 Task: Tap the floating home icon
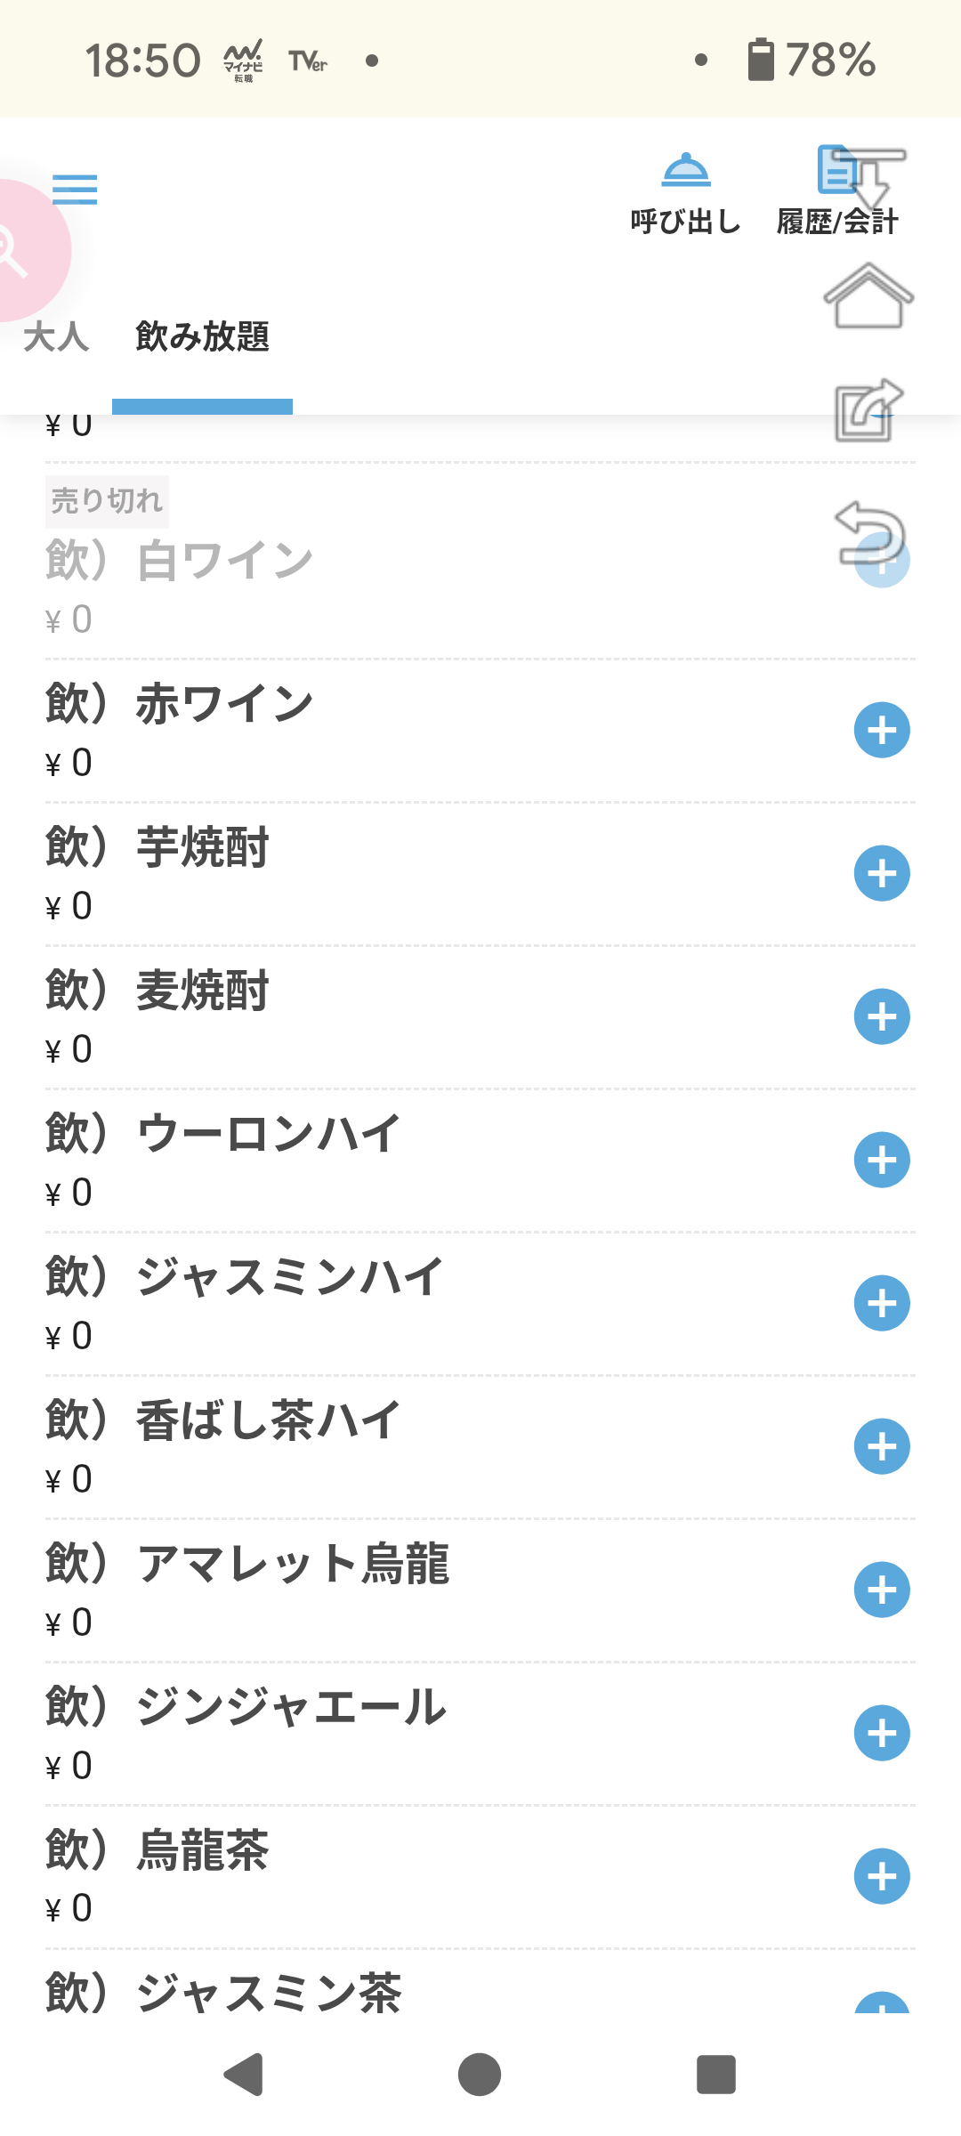[x=868, y=296]
